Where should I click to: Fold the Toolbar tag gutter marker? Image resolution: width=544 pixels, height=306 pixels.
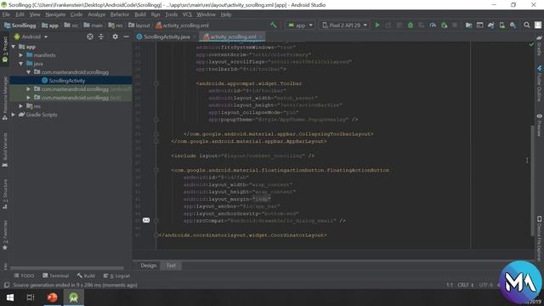(156, 83)
